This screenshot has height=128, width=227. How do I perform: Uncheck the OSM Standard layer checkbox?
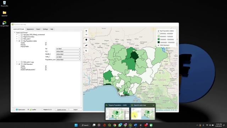[x=19, y=64]
